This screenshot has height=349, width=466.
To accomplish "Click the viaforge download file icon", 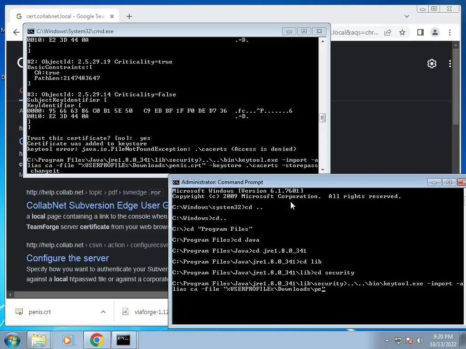I will [126, 312].
